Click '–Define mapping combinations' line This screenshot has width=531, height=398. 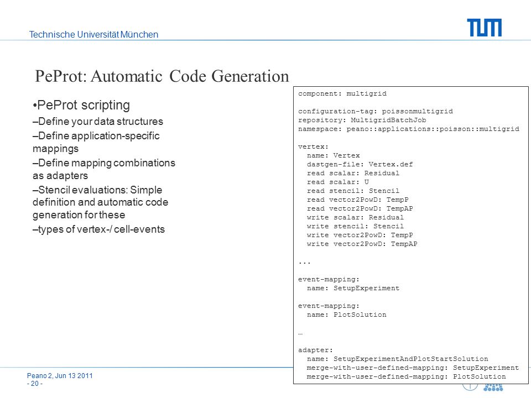[104, 163]
